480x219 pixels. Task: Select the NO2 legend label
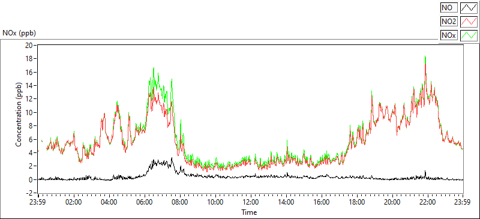(449, 22)
